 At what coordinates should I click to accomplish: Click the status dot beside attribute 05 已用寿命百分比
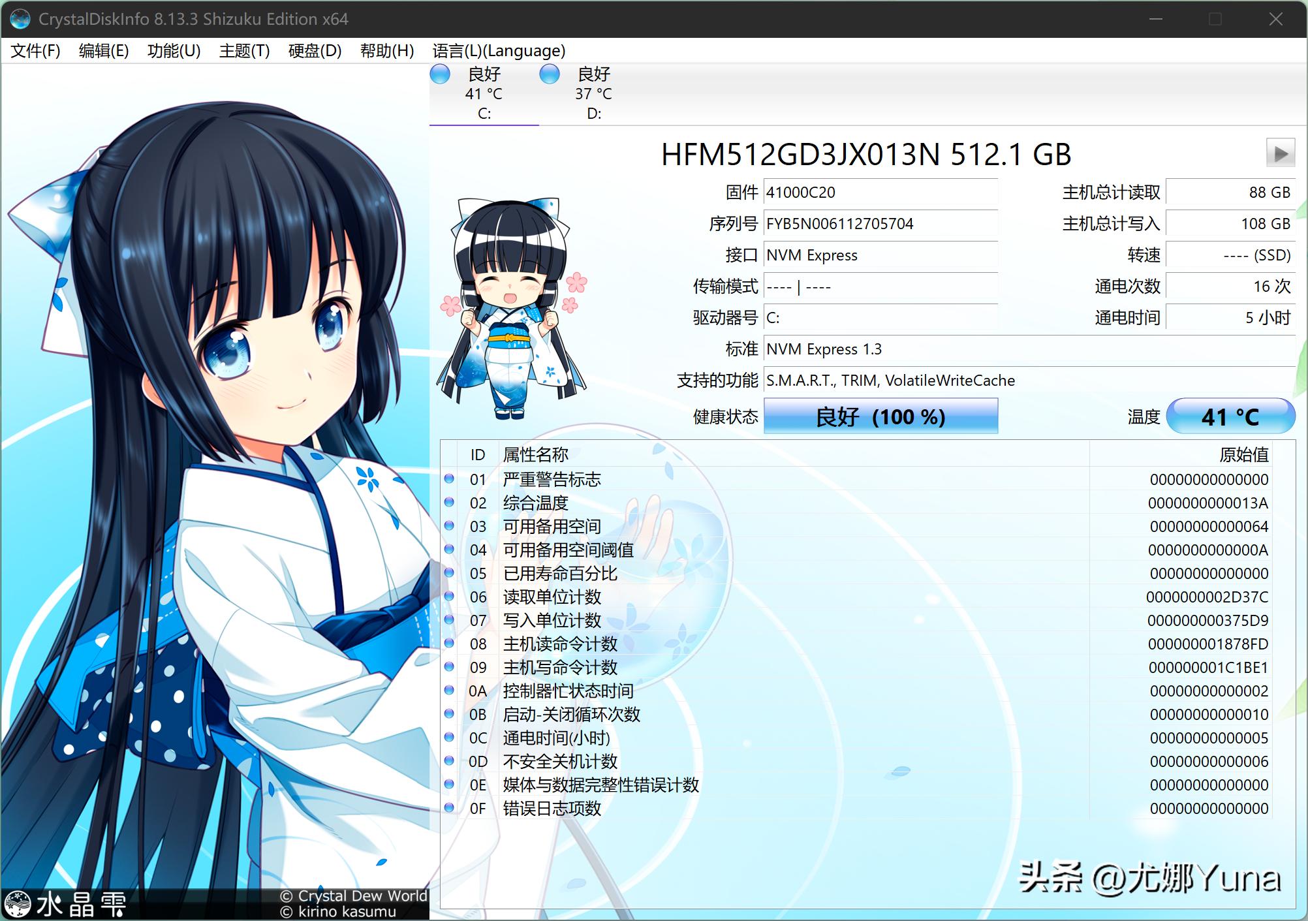[450, 574]
